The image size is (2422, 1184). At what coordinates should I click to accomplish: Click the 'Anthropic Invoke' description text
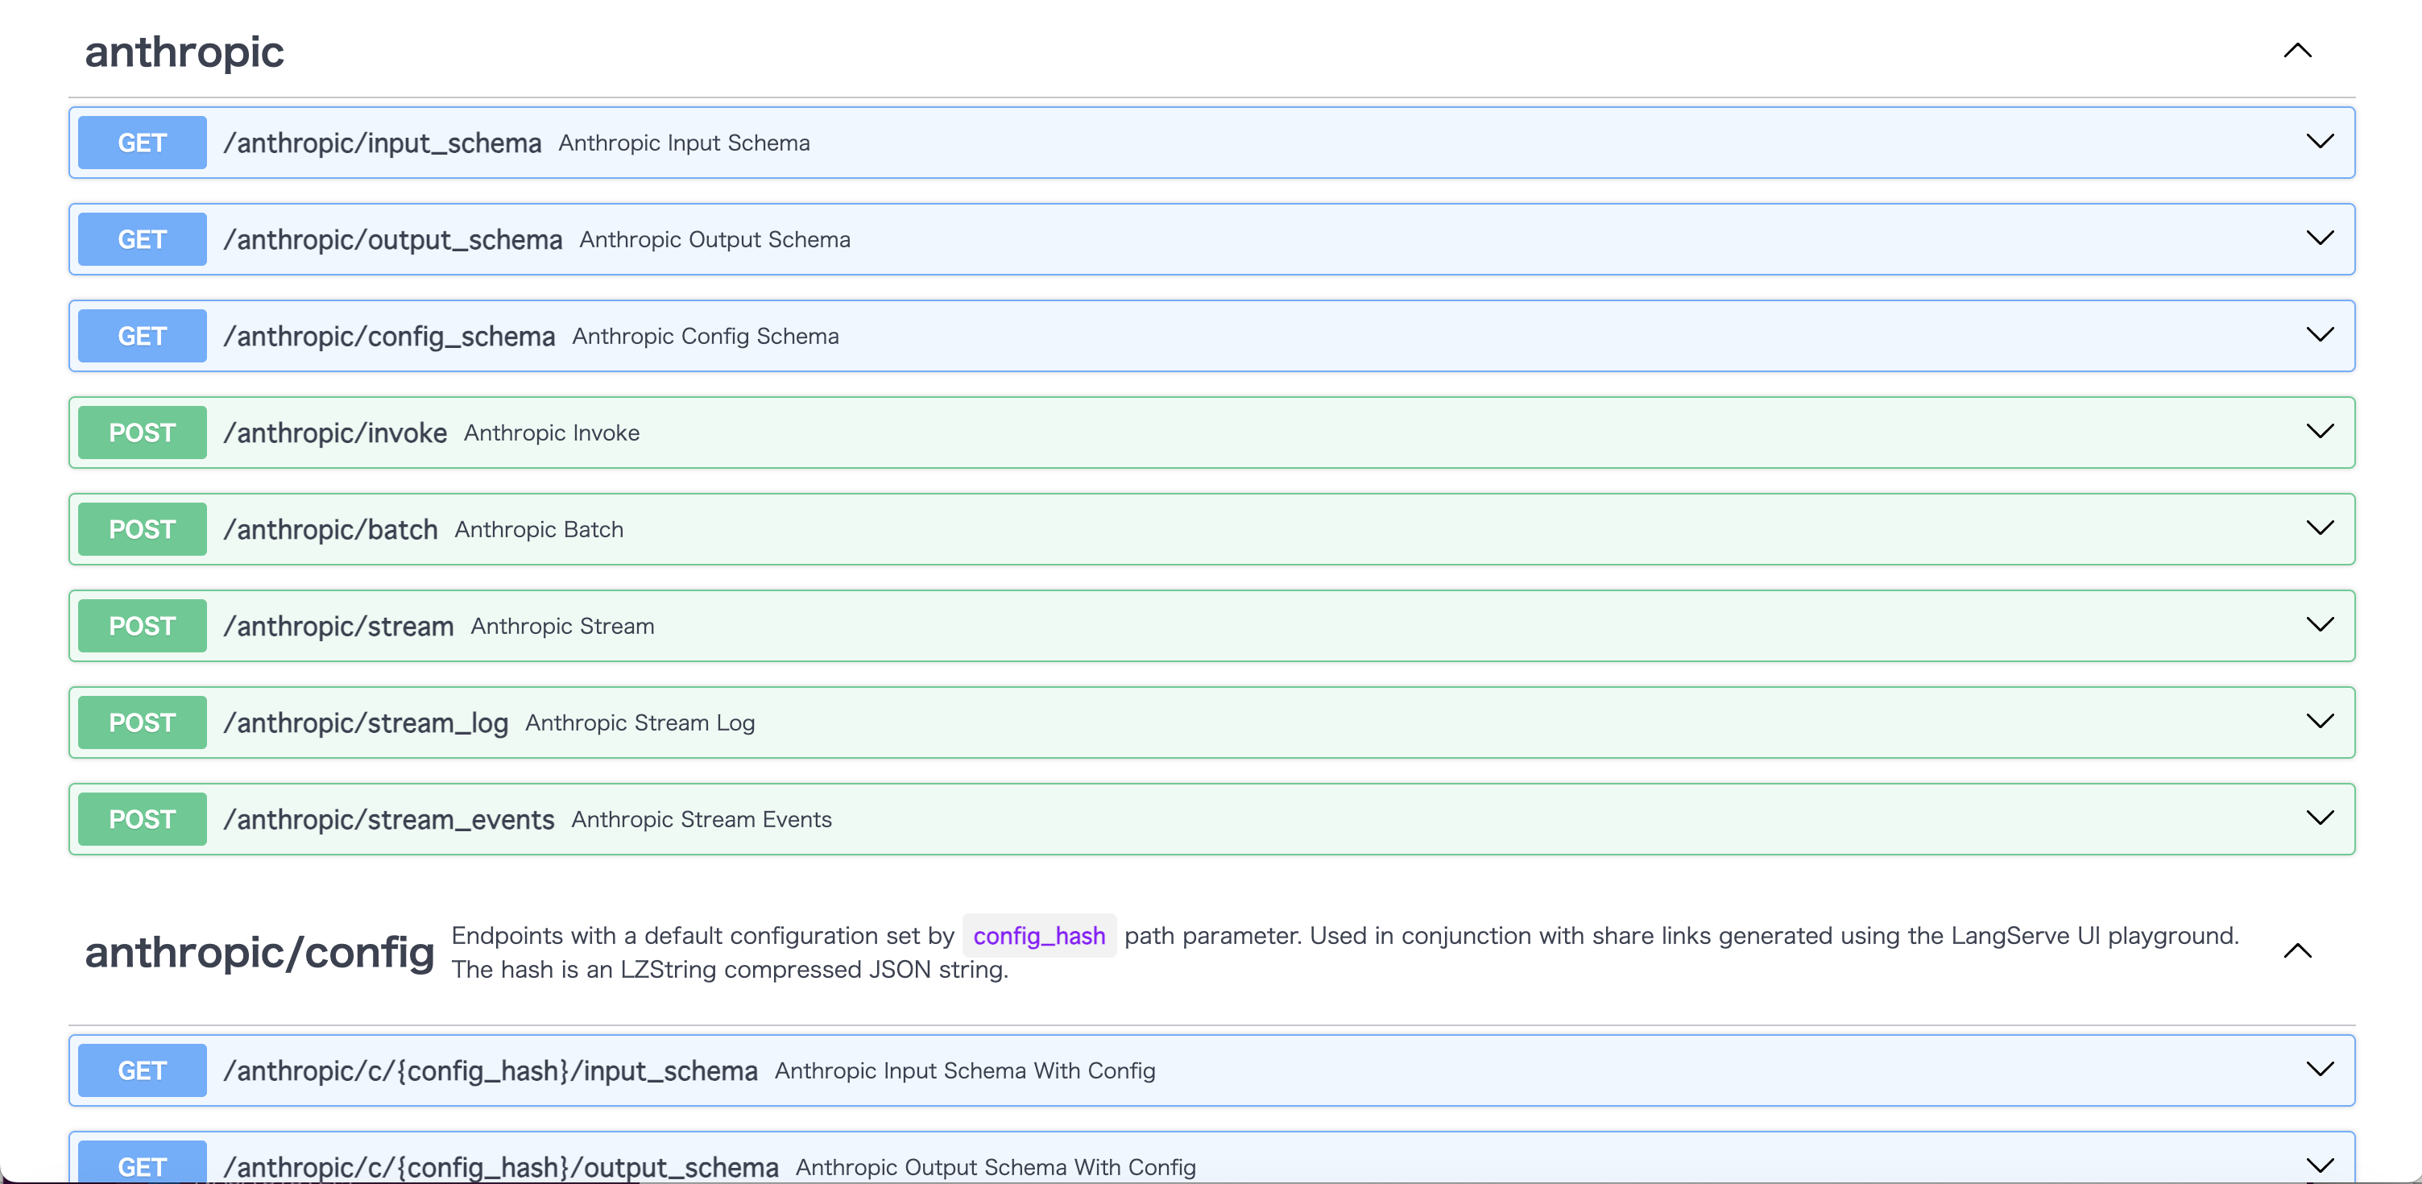551,433
